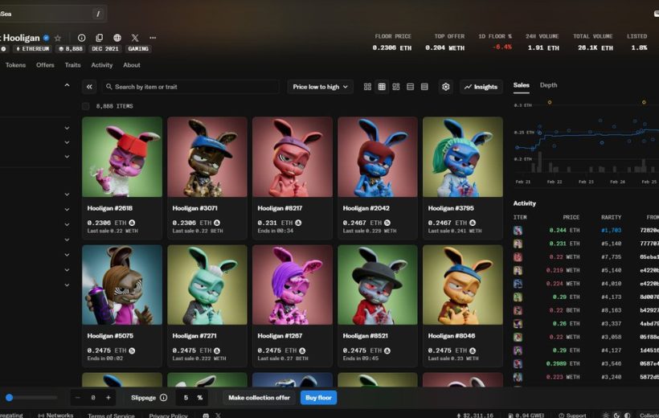Open the Offers tab
The width and height of the screenshot is (659, 418).
(x=45, y=65)
